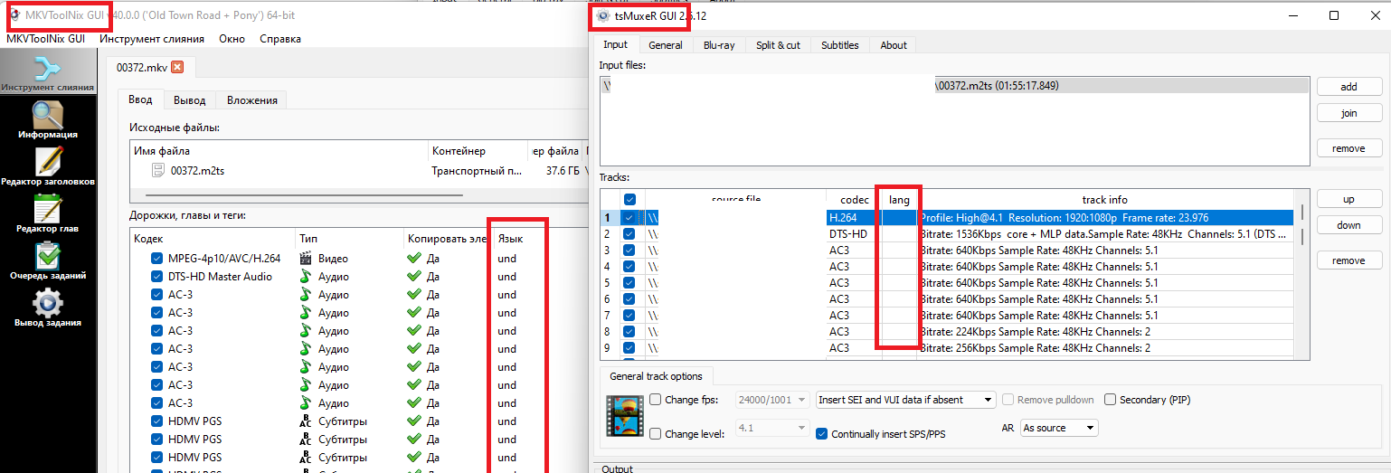Click the film strip icon in track options
The image size is (1391, 473).
(x=624, y=417)
